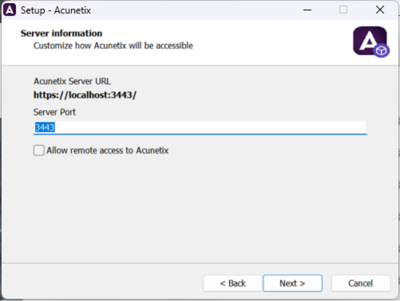Close the Acunetix setup dialog
Image resolution: width=400 pixels, height=301 pixels.
click(x=380, y=10)
